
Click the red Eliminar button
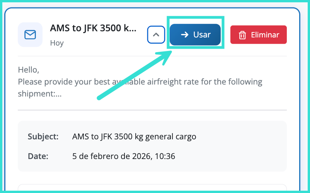(259, 35)
